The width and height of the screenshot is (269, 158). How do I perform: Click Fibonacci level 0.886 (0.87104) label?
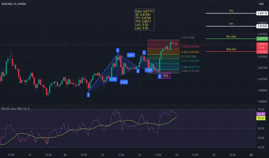tap(190, 71)
